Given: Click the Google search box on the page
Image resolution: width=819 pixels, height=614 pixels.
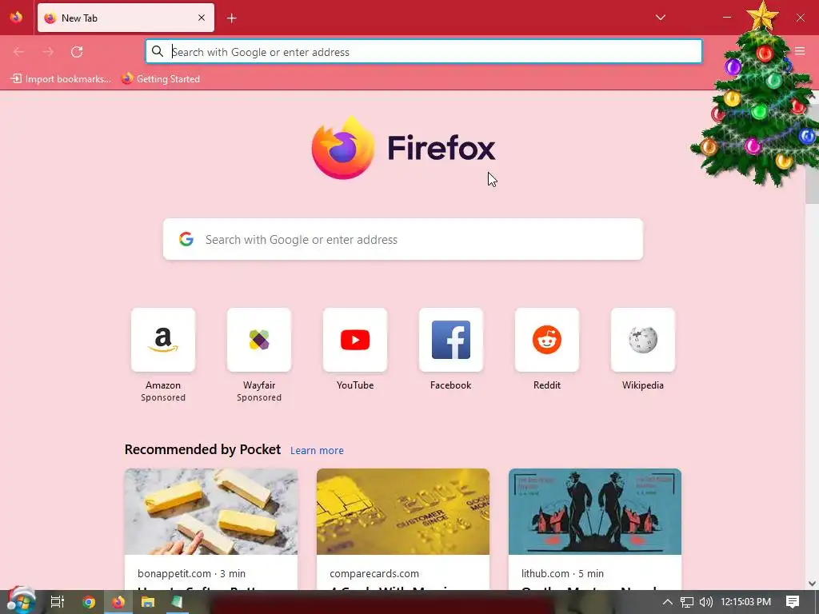Looking at the screenshot, I should point(403,239).
